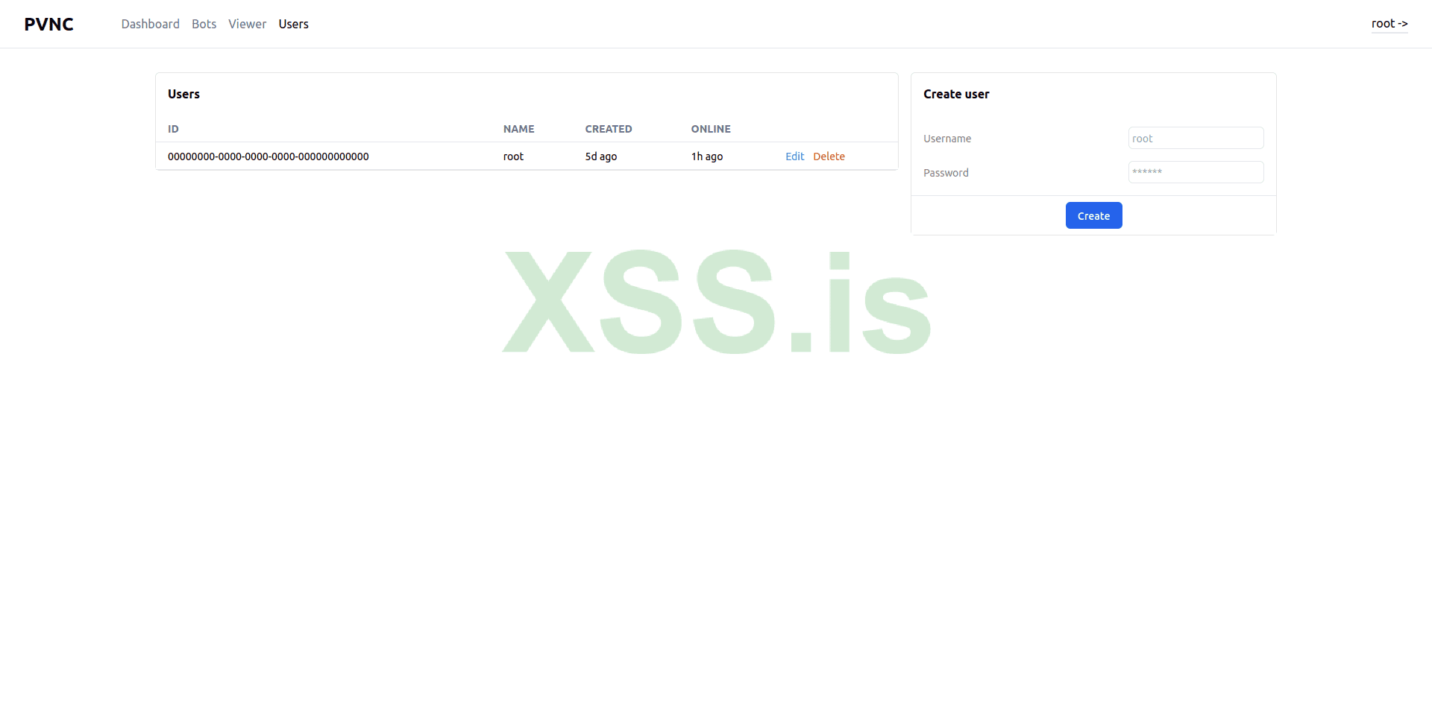The width and height of the screenshot is (1432, 728).
Task: Click the Create button
Action: pos(1093,215)
